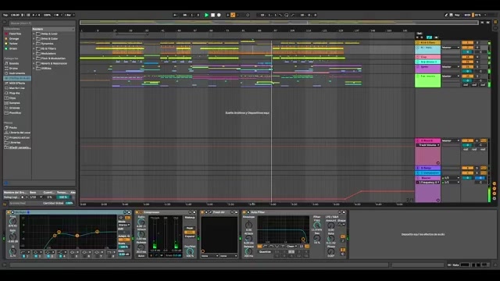Click the Quantize button in Auto Filter
Viewport: 500px width, 281px height.
tap(265, 251)
